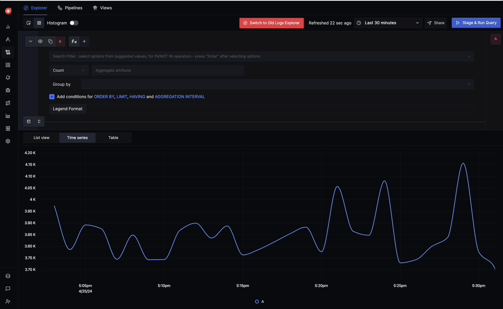503x309 pixels.
Task: Select the Logs sidebar icon
Action: 8,52
